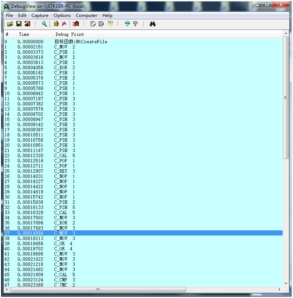Screen dimensions: 293x298
Task: Click the Find binoculars icon
Action: 152,24
